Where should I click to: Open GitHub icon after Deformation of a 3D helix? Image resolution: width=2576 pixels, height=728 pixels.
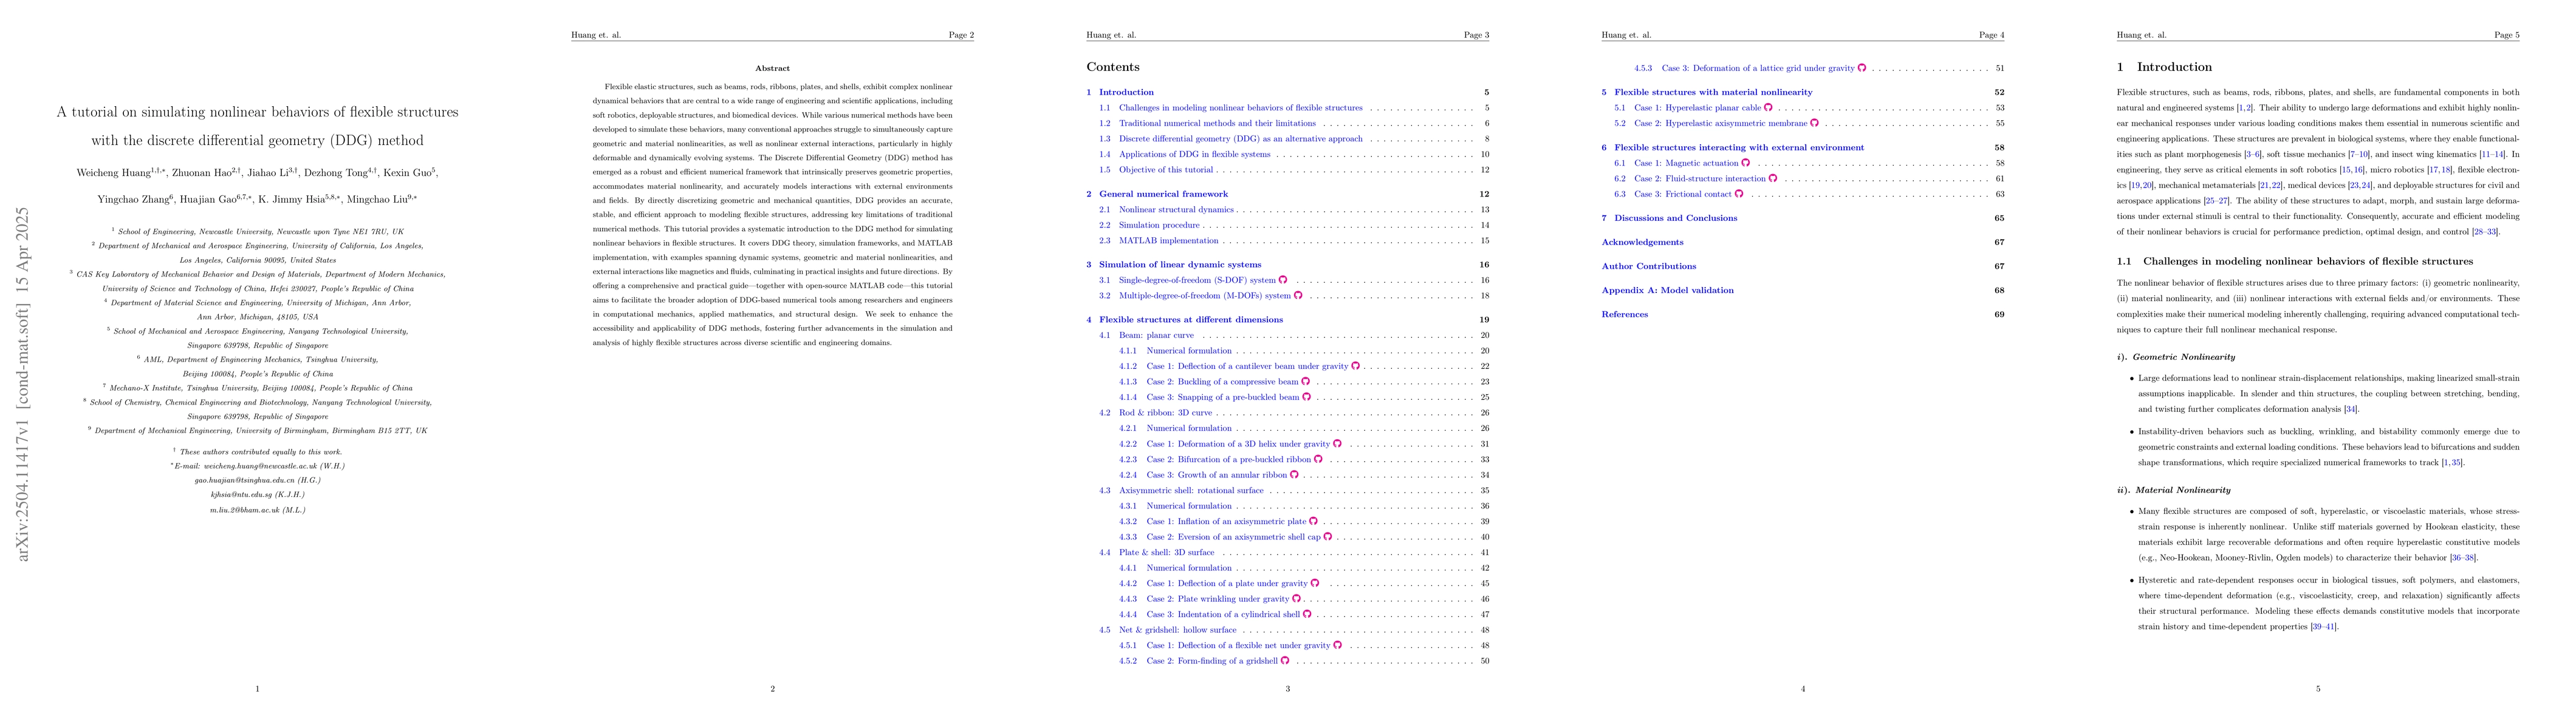click(x=1338, y=443)
